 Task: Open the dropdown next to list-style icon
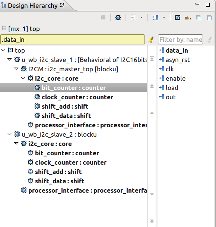tap(142, 18)
